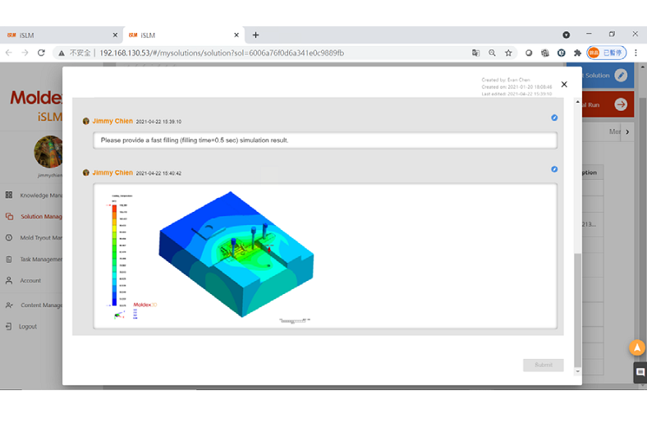
Task: Close the first iSLM browser tab
Action: 115,35
